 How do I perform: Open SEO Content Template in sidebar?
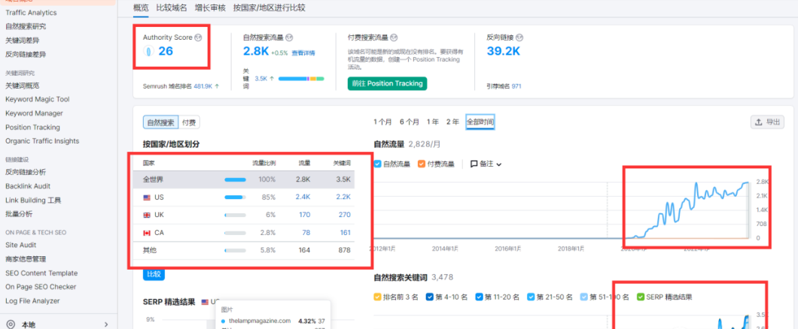click(41, 273)
